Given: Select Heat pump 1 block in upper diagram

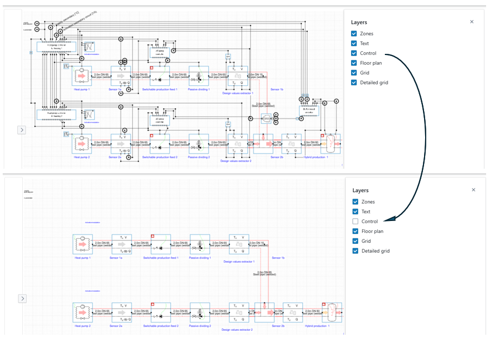Looking at the screenshot, I should coord(82,76).
